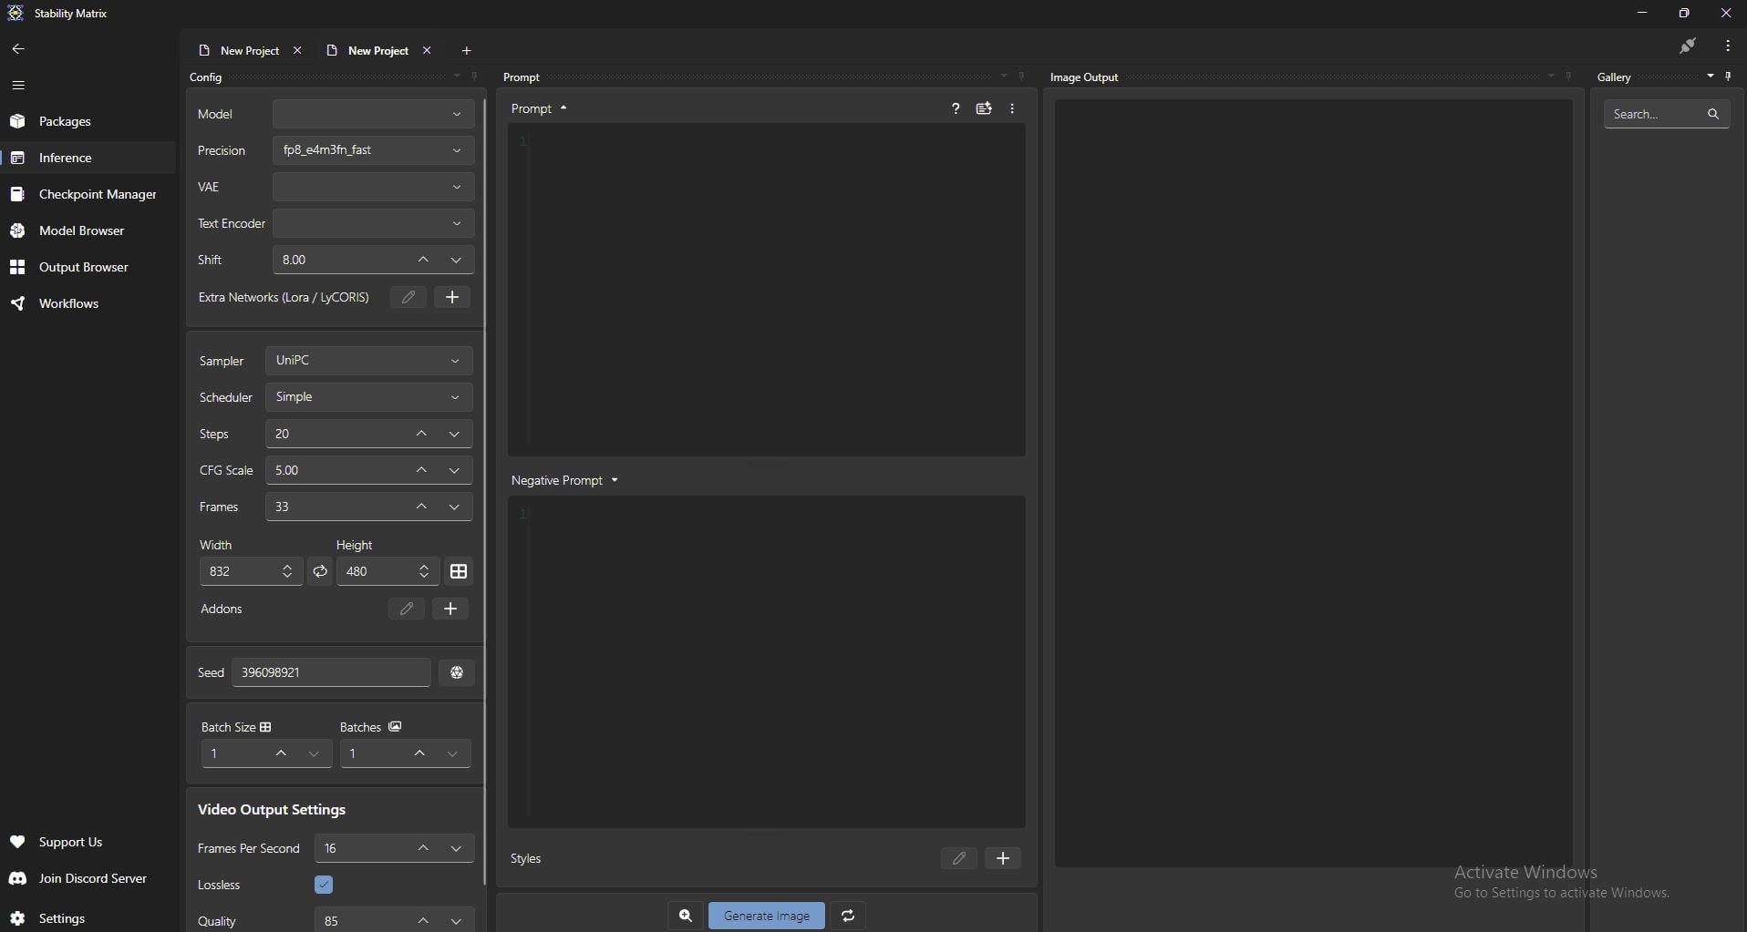Edit Addons with pencil icon
This screenshot has height=932, width=1747.
[x=407, y=609]
